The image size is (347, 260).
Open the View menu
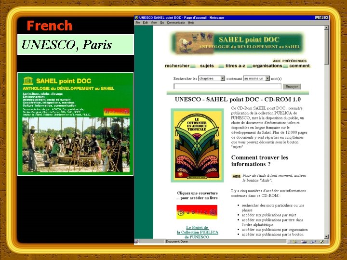(x=154, y=23)
